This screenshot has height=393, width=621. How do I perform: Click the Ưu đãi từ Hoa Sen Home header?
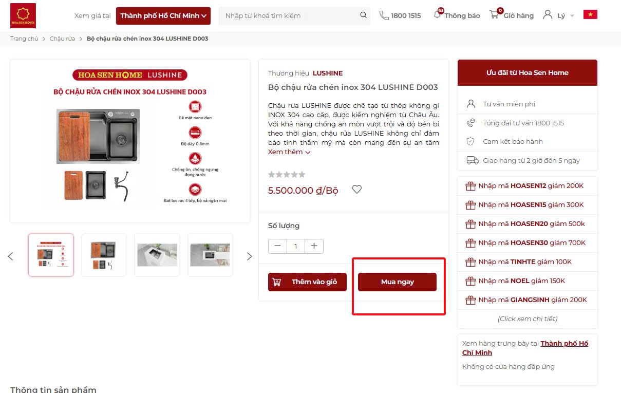click(x=528, y=73)
